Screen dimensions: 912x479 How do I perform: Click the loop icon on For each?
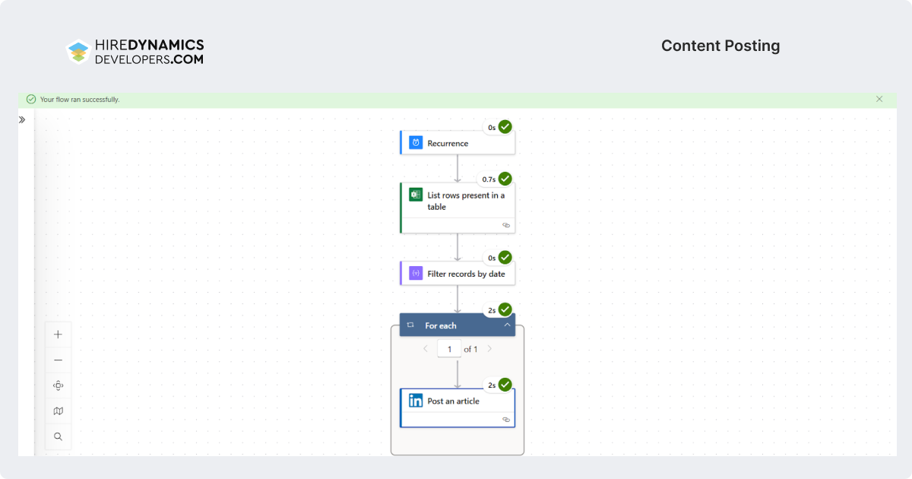(410, 325)
